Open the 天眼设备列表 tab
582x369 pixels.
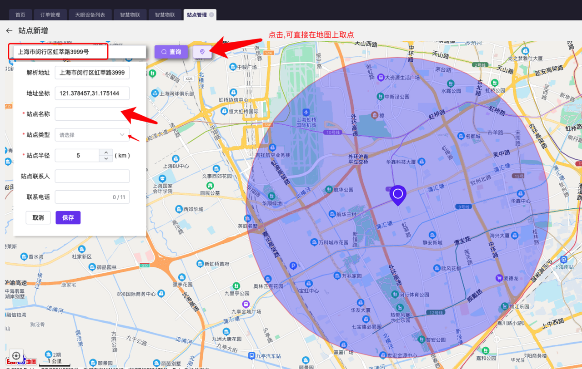(x=90, y=15)
